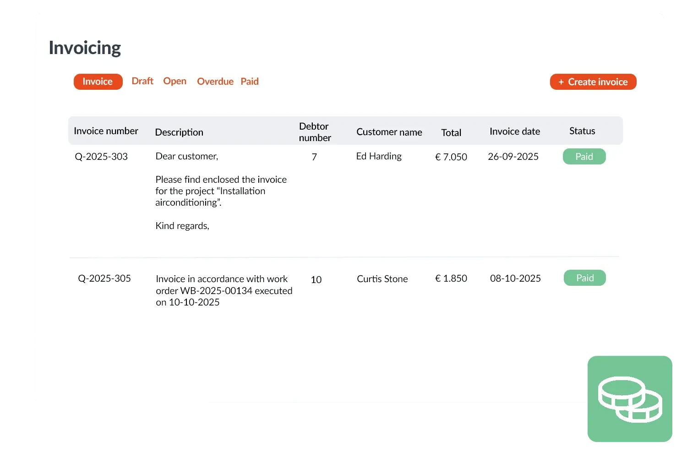Open the Open invoices tab
This screenshot has width=687, height=458.
[174, 81]
